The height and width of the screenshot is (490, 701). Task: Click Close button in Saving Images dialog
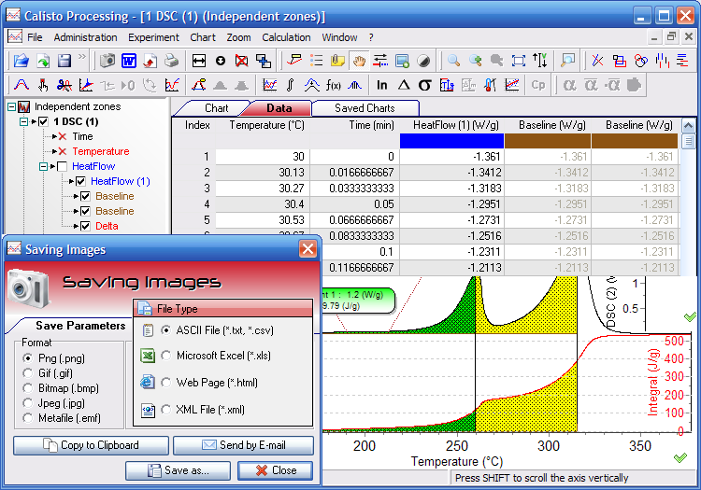(275, 470)
